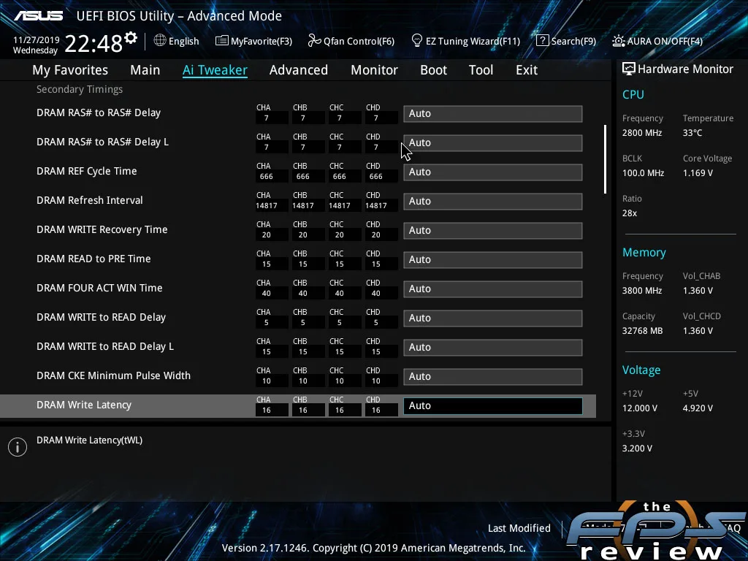This screenshot has width=748, height=561.
Task: Click the DRAM RAS# to RAS# Delay label
Action: [99, 112]
